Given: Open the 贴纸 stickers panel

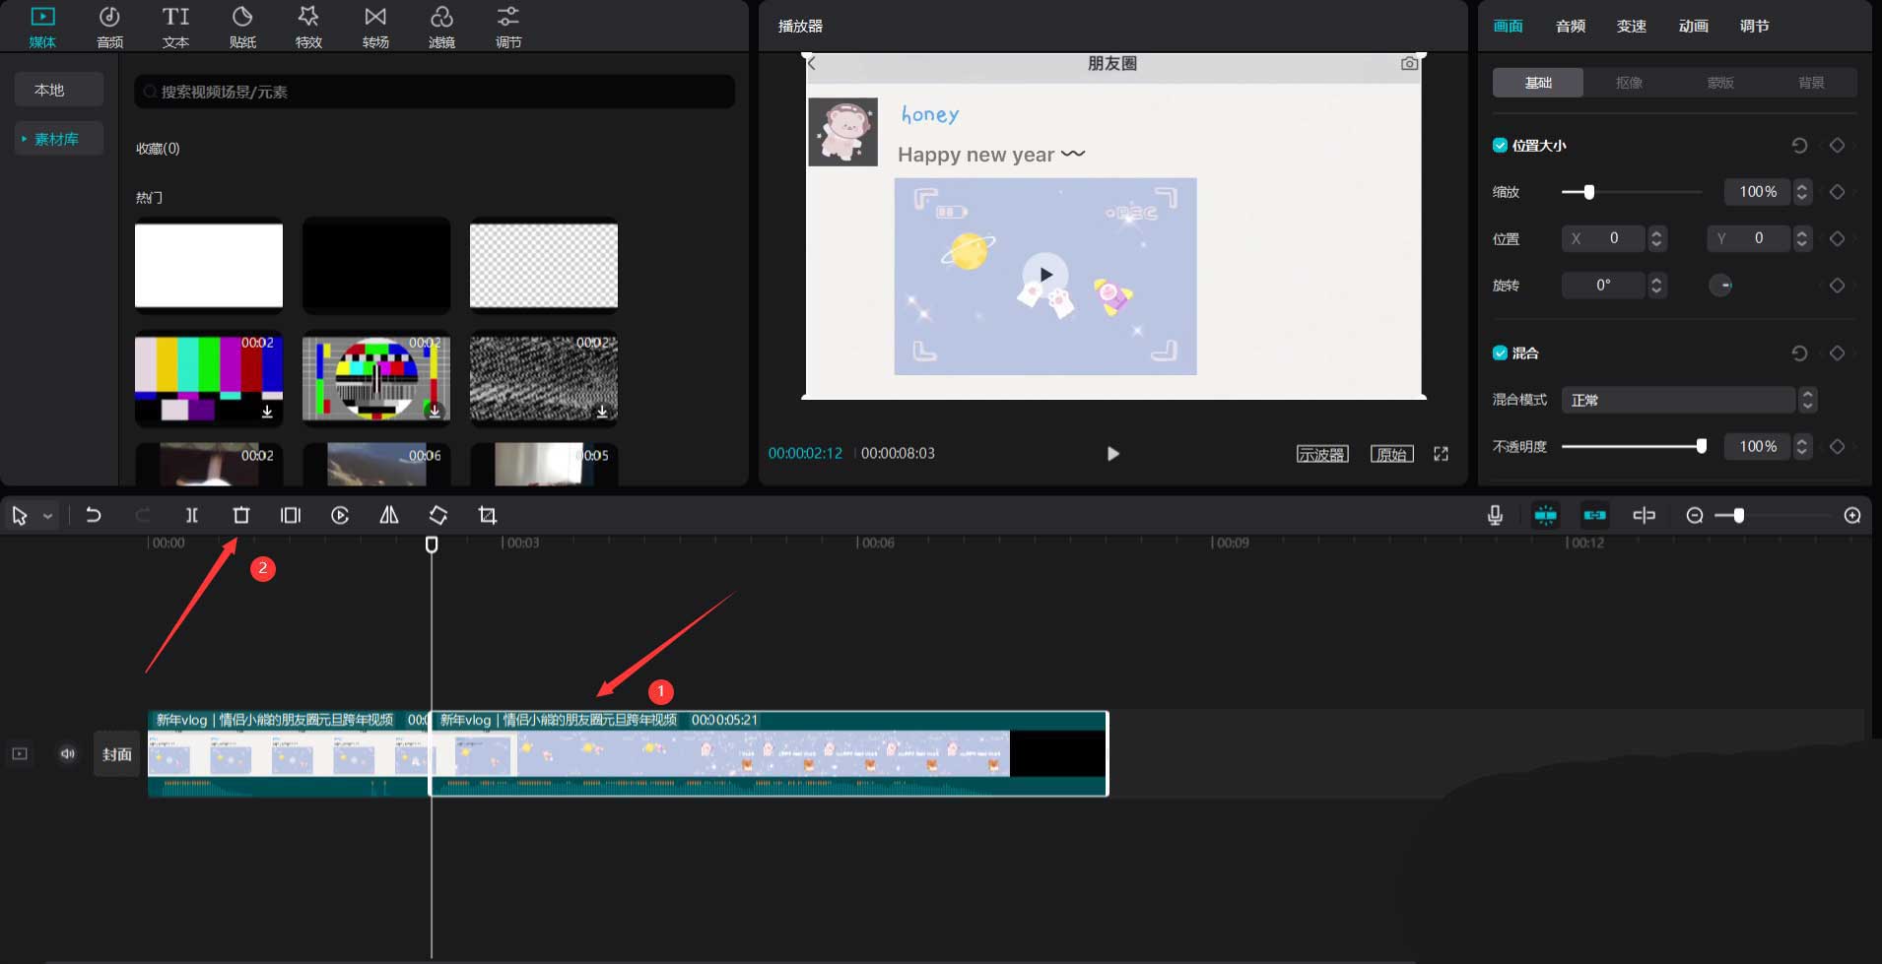Looking at the screenshot, I should click(x=242, y=27).
